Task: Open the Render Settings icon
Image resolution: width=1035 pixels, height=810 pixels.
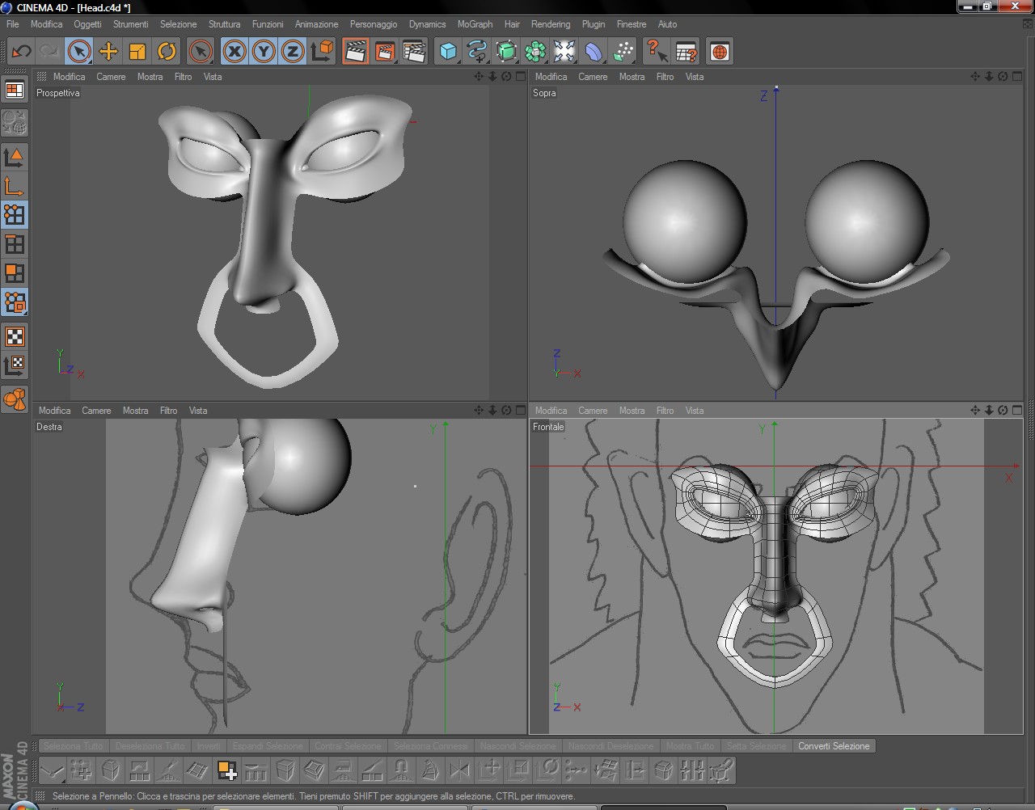Action: pos(414,52)
